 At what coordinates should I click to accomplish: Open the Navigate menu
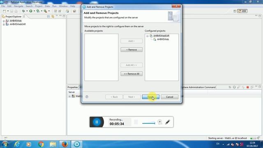[x=18, y=6]
